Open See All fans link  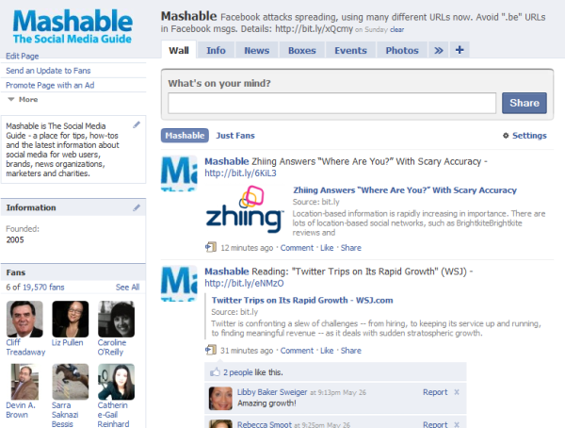(127, 288)
